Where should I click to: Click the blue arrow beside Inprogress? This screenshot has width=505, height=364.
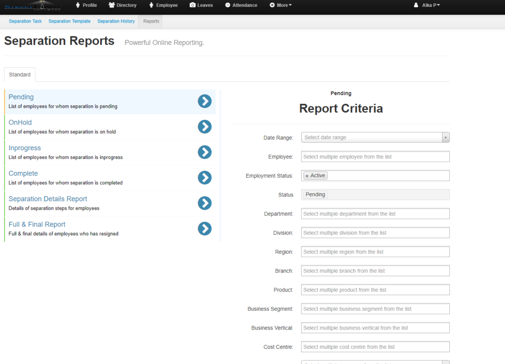tap(205, 152)
